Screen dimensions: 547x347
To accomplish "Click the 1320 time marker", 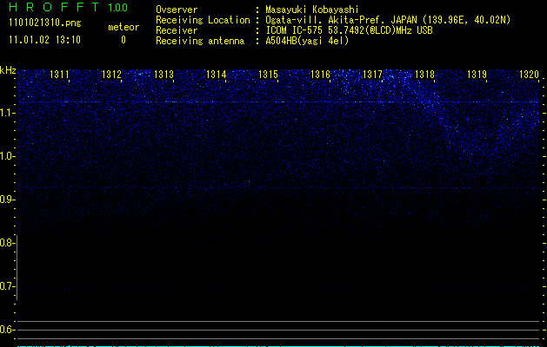I will tap(530, 75).
